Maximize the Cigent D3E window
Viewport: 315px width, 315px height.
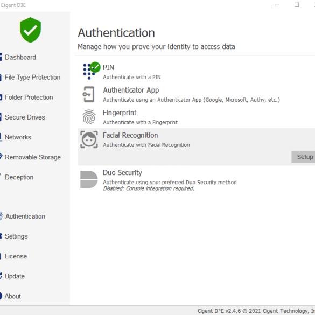click(x=297, y=5)
